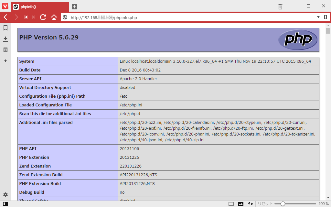Viewport: 331px width, 207px height.
Task: Reload the page
Action: pyautogui.click(x=43, y=17)
